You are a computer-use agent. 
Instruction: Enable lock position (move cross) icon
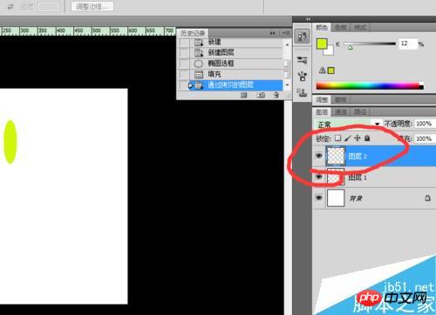pos(358,138)
